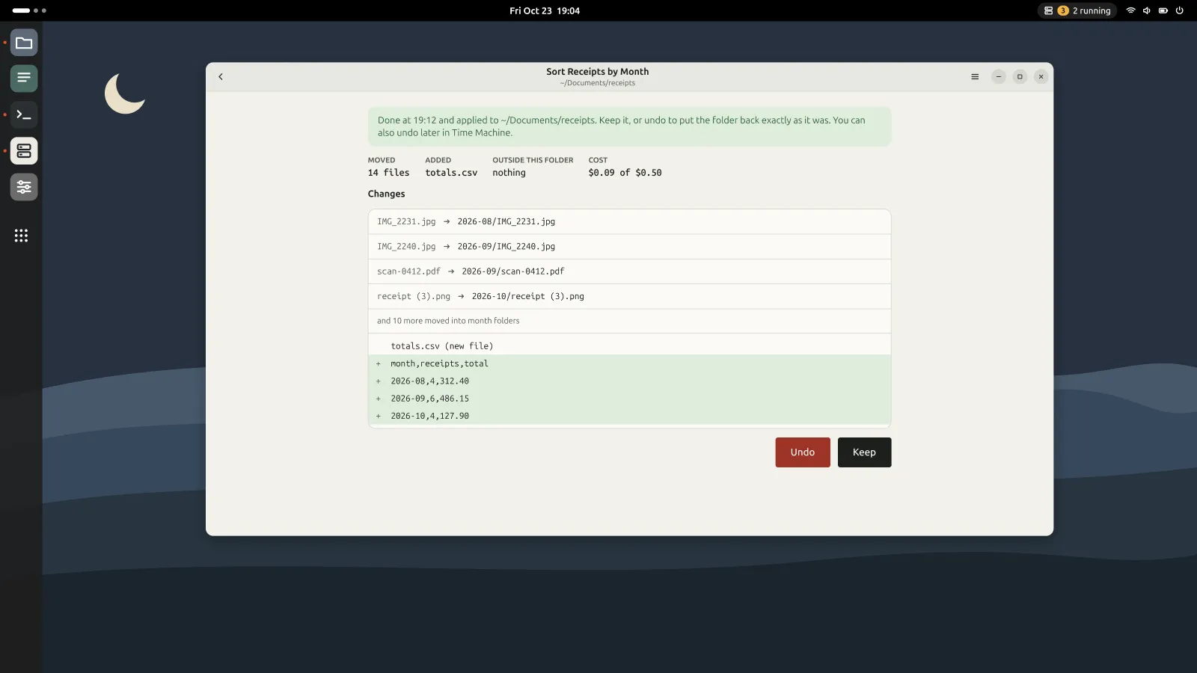Maximize the Sort Receipts by Month window
This screenshot has height=673, width=1197.
pos(1020,77)
